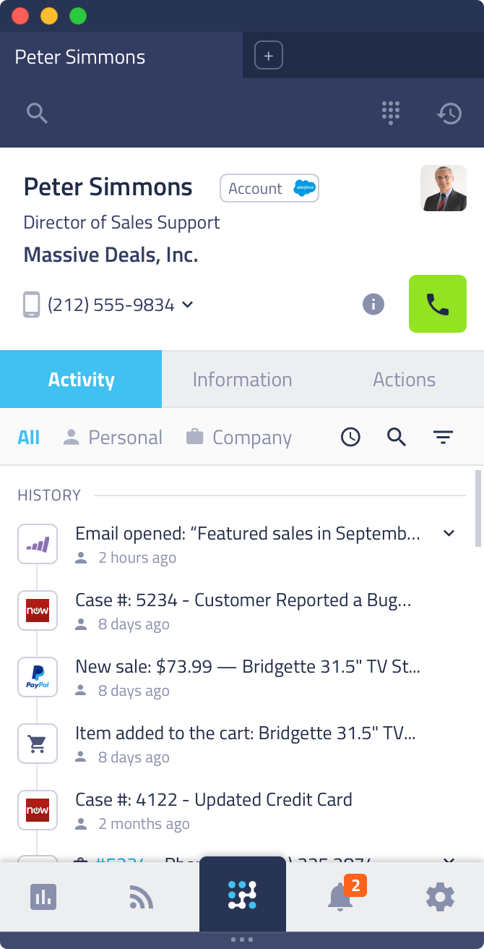484x949 pixels.
Task: Filter activity by Company
Action: (239, 438)
